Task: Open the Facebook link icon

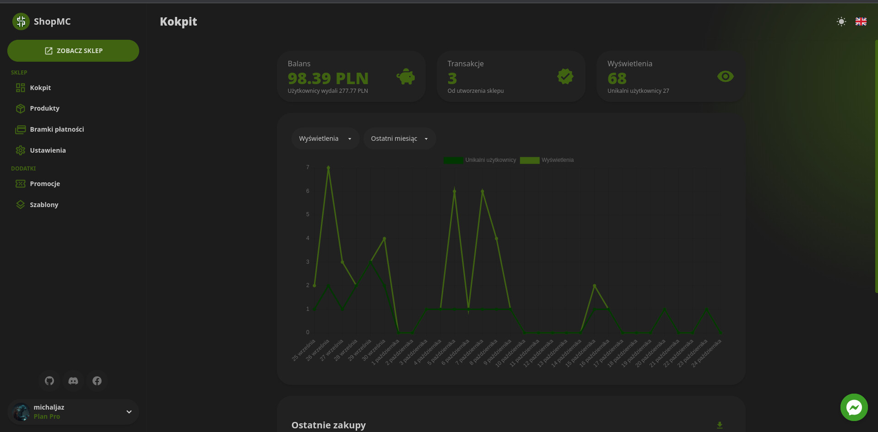Action: click(x=97, y=381)
